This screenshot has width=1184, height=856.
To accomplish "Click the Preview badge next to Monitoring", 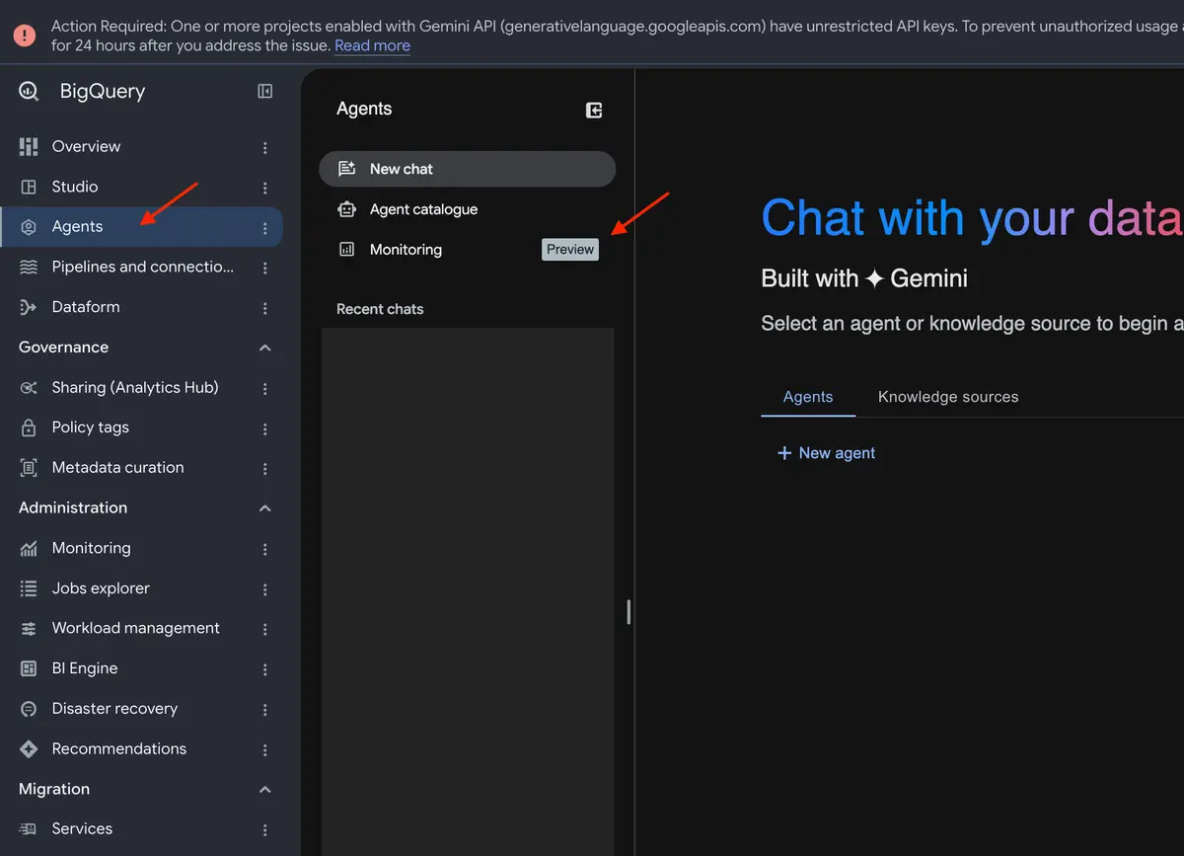I will pos(570,250).
